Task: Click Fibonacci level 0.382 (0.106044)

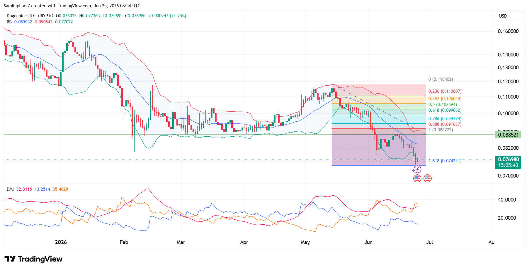Action: [x=445, y=99]
